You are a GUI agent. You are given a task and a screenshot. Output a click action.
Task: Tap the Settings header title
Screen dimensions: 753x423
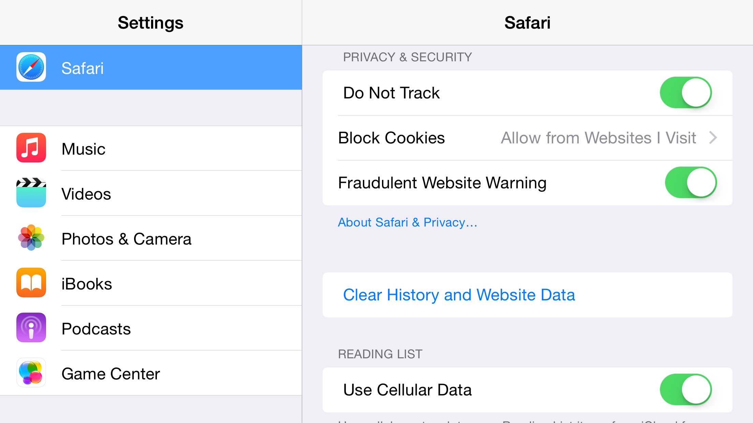click(150, 23)
